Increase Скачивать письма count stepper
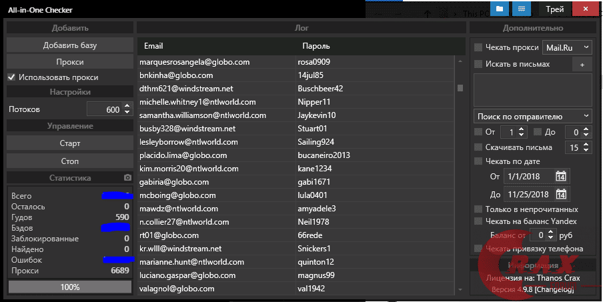 point(586,145)
